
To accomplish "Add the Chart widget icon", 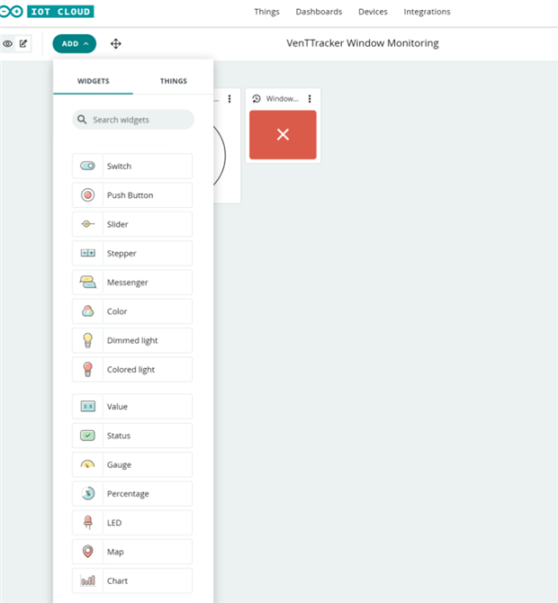I will [87, 580].
